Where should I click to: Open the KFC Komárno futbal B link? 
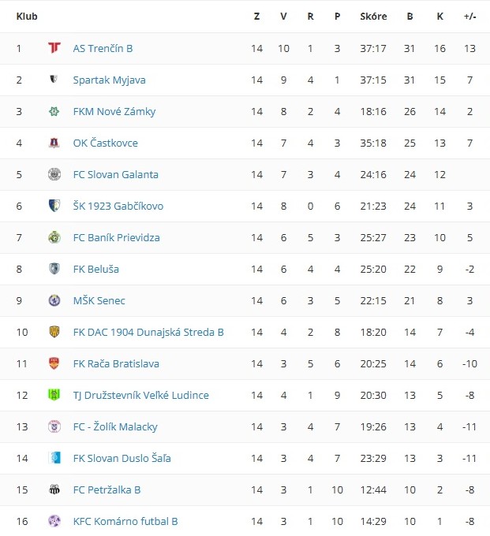tap(125, 521)
